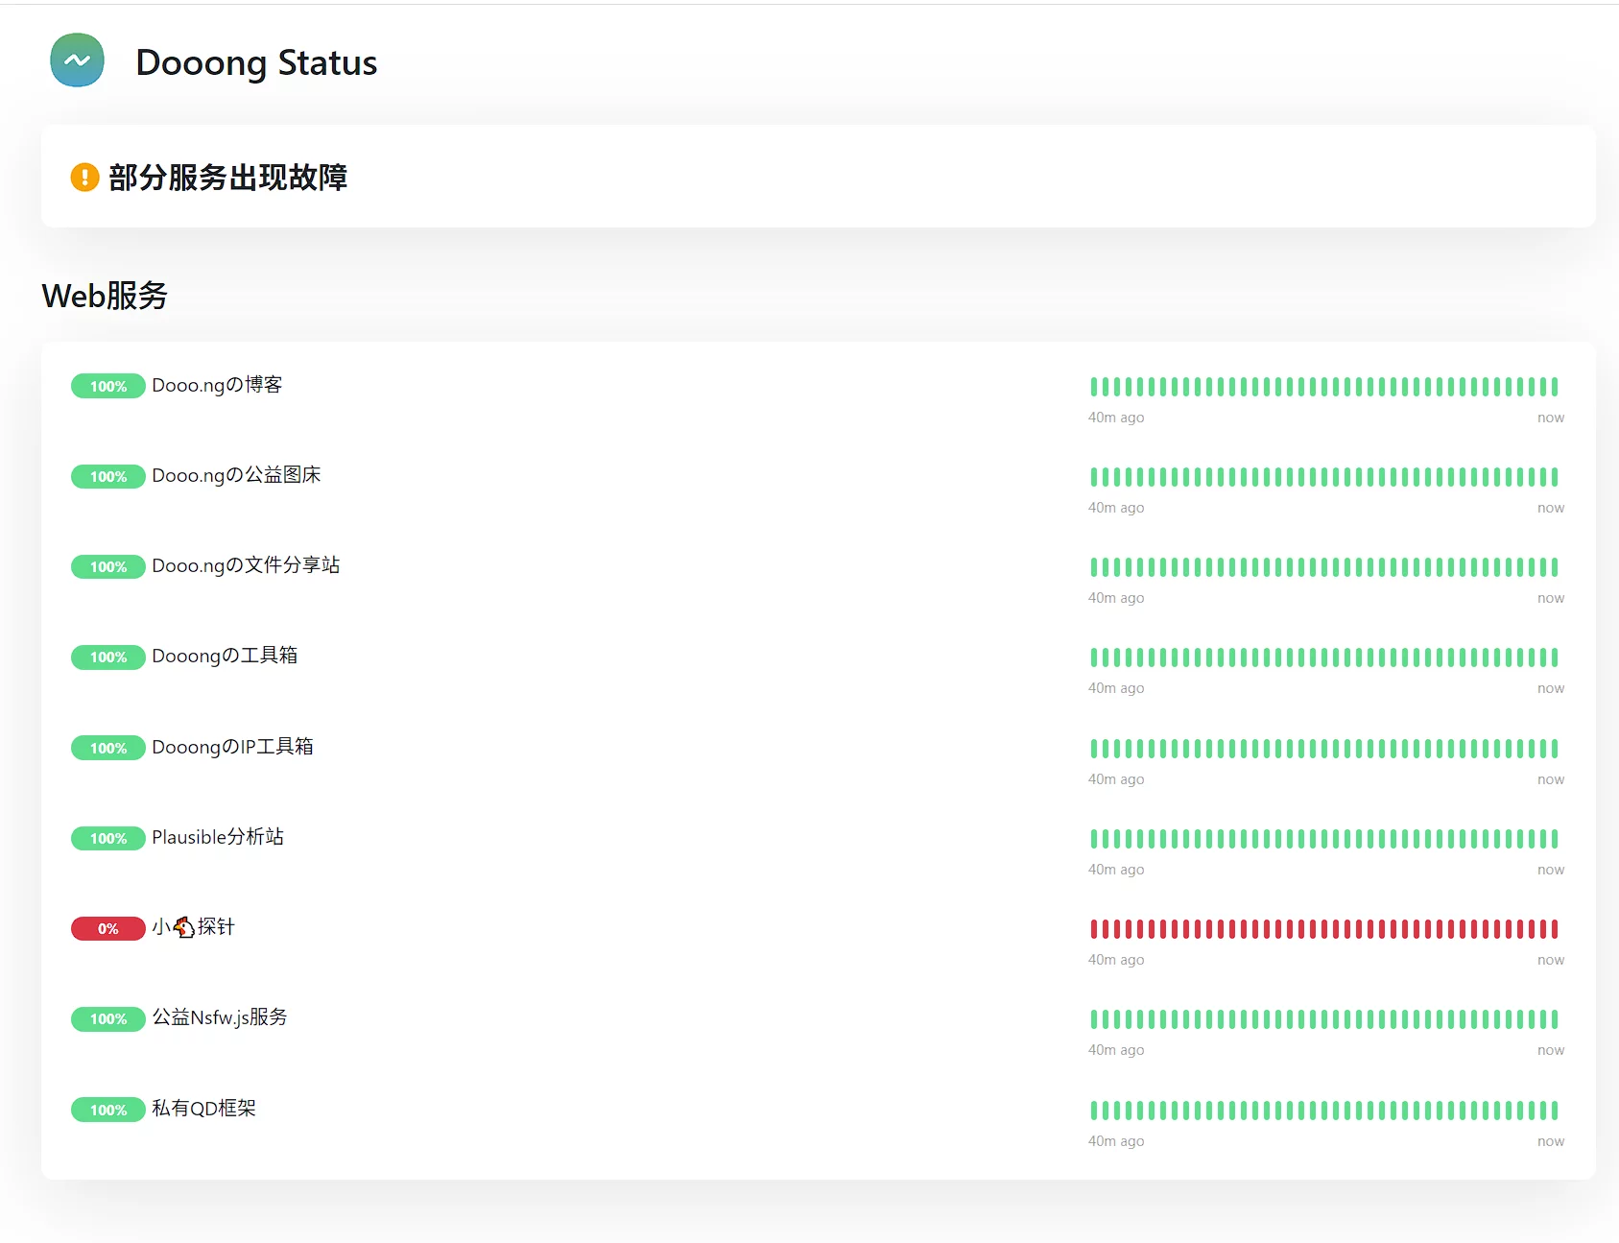Click the Dooong Status page title
Image resolution: width=1619 pixels, height=1243 pixels.
pos(256,62)
